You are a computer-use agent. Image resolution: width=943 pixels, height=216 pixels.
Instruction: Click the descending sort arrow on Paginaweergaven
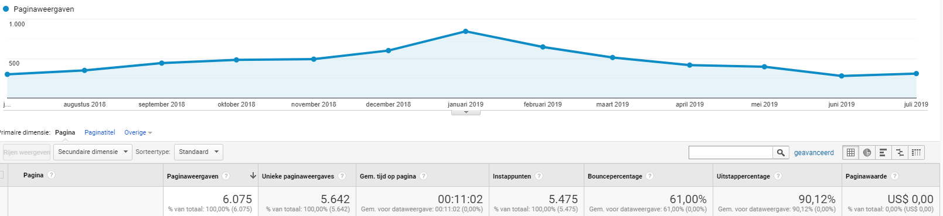(253, 176)
